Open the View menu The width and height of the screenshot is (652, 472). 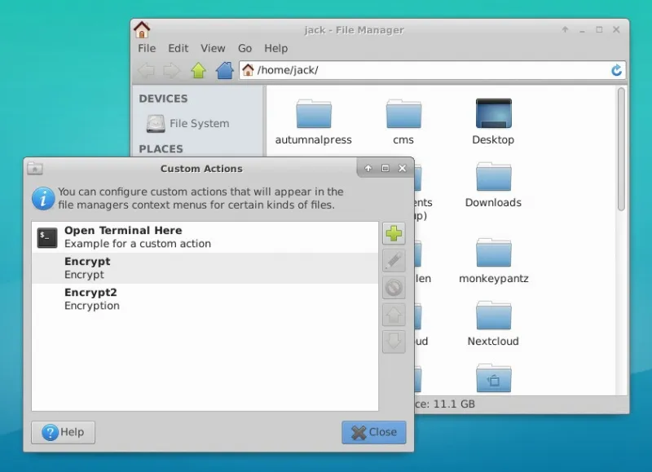(x=213, y=48)
